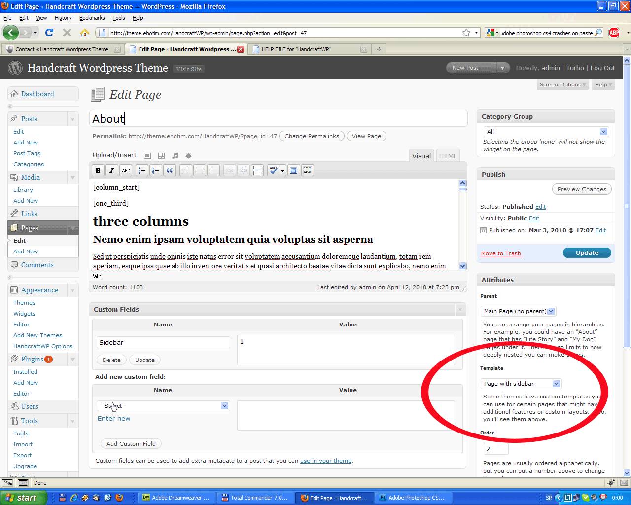This screenshot has height=505, width=631.
Task: Switch to the Contact browser tab
Action: (x=63, y=49)
